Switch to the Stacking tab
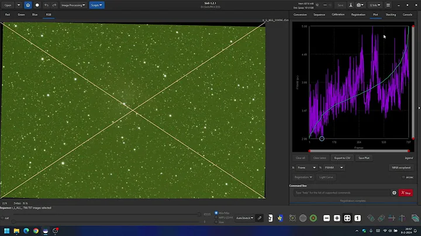The width and height of the screenshot is (421, 236). point(391,15)
